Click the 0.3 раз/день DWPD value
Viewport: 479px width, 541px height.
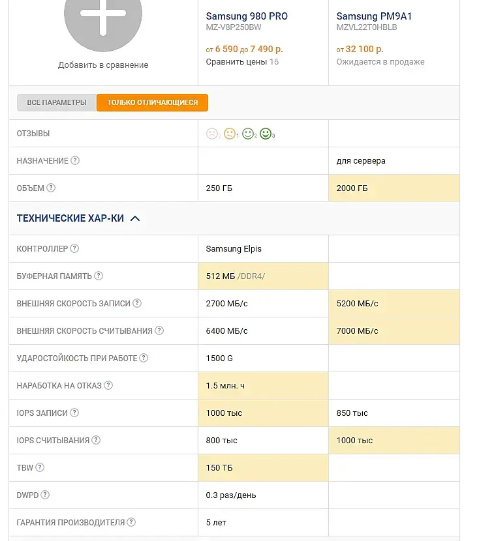[231, 495]
